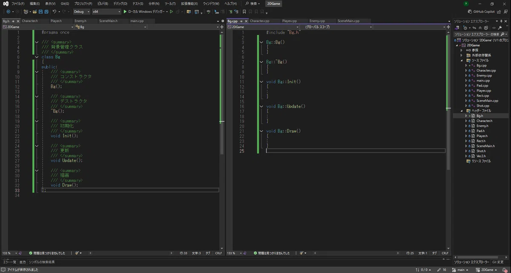This screenshot has width=511, height=273.
Task: Click the left editor vertical scrollbar
Action: (222, 140)
